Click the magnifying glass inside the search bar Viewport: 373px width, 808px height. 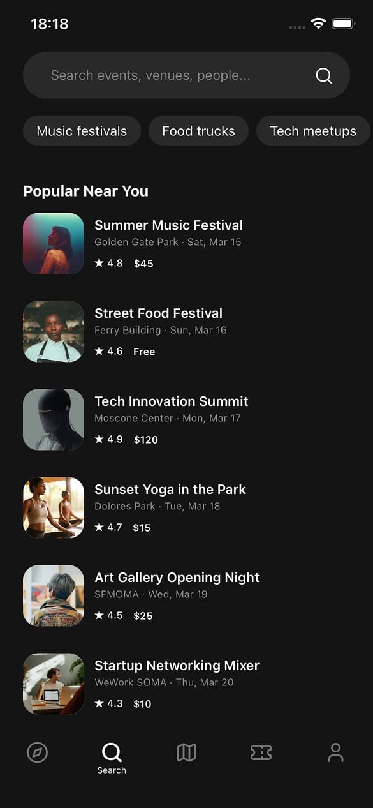click(x=324, y=75)
